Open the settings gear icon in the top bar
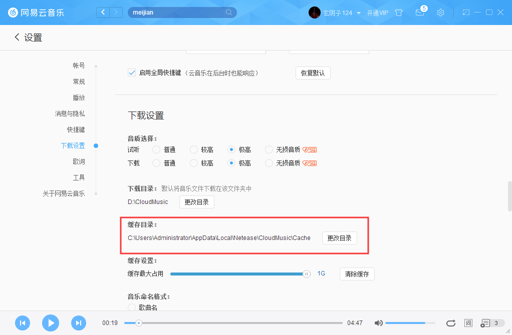This screenshot has height=335, width=512. tap(440, 12)
